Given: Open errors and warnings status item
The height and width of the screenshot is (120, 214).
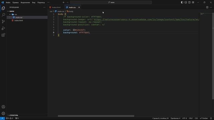Looking at the screenshot, I should [x=9, y=118].
